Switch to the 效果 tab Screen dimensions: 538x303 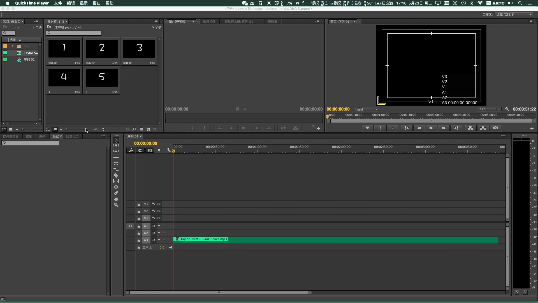[42, 136]
